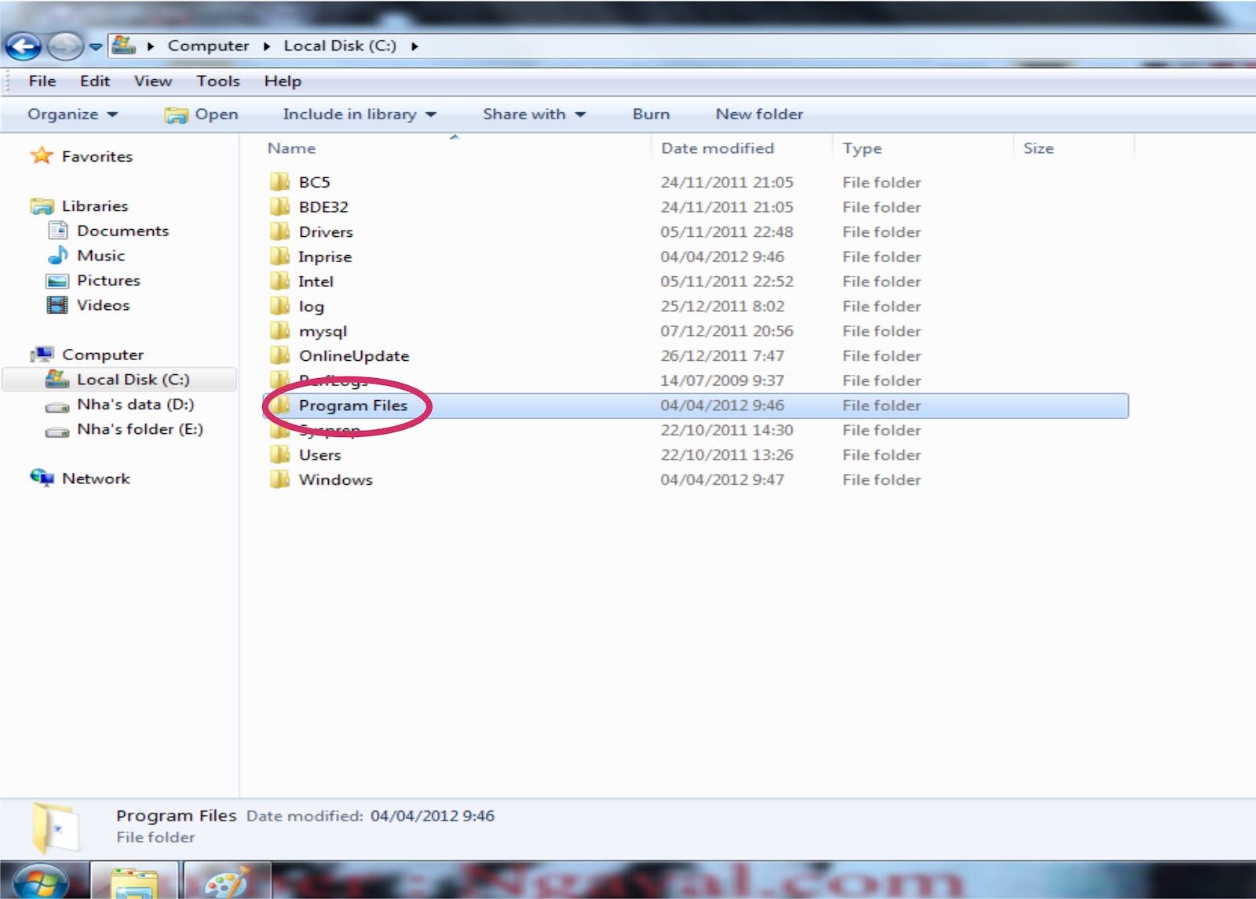
Task: Click the 14/07/2009 9:37 date cell
Action: (x=722, y=380)
